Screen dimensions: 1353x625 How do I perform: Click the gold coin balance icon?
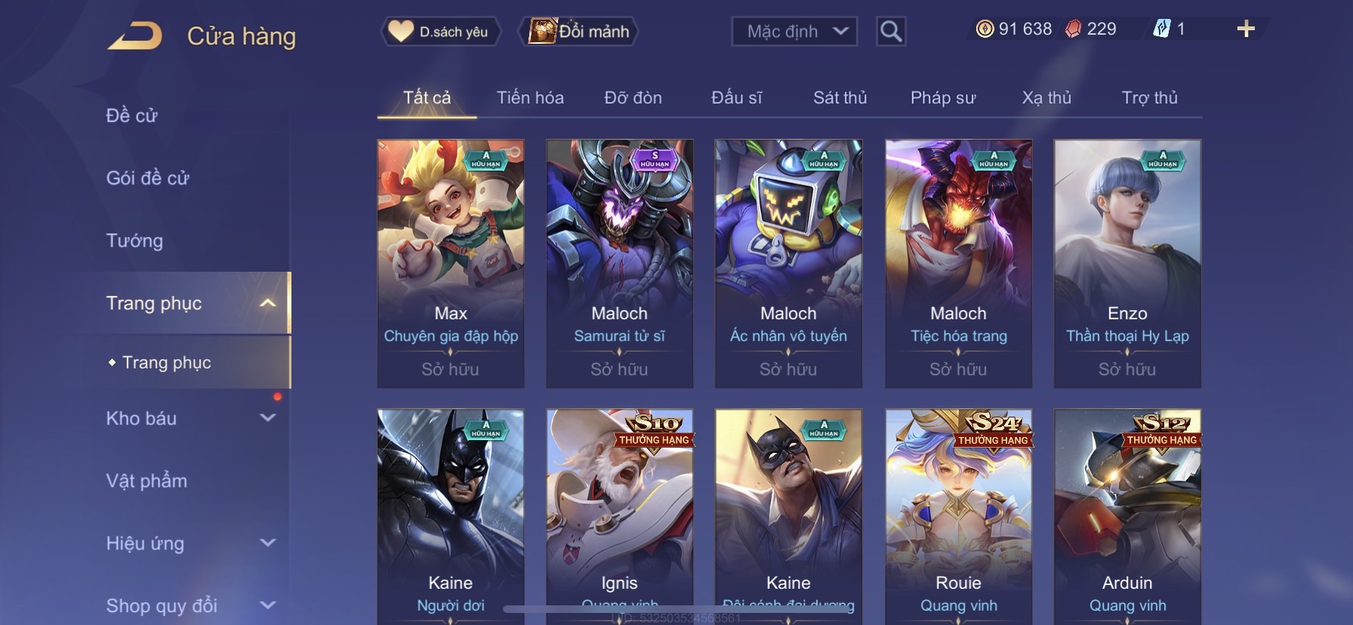pos(985,29)
